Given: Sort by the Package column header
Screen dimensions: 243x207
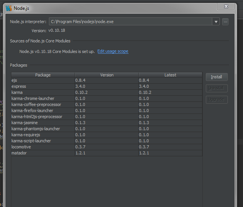Looking at the screenshot, I should pos(43,75).
